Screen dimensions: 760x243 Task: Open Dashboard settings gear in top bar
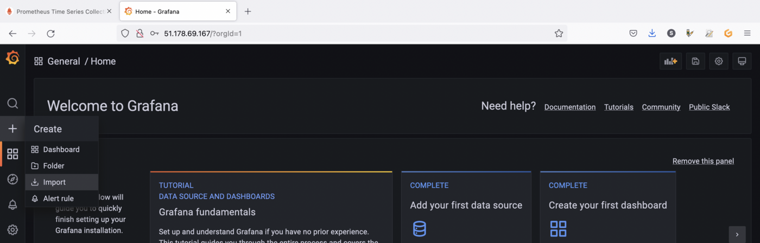pos(719,61)
